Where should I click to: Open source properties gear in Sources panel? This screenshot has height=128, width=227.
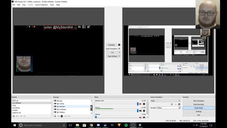coord(62,116)
